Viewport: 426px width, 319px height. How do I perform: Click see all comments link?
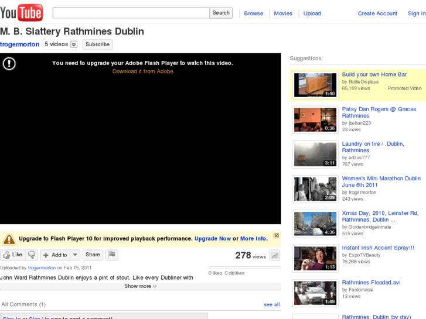[x=272, y=304]
